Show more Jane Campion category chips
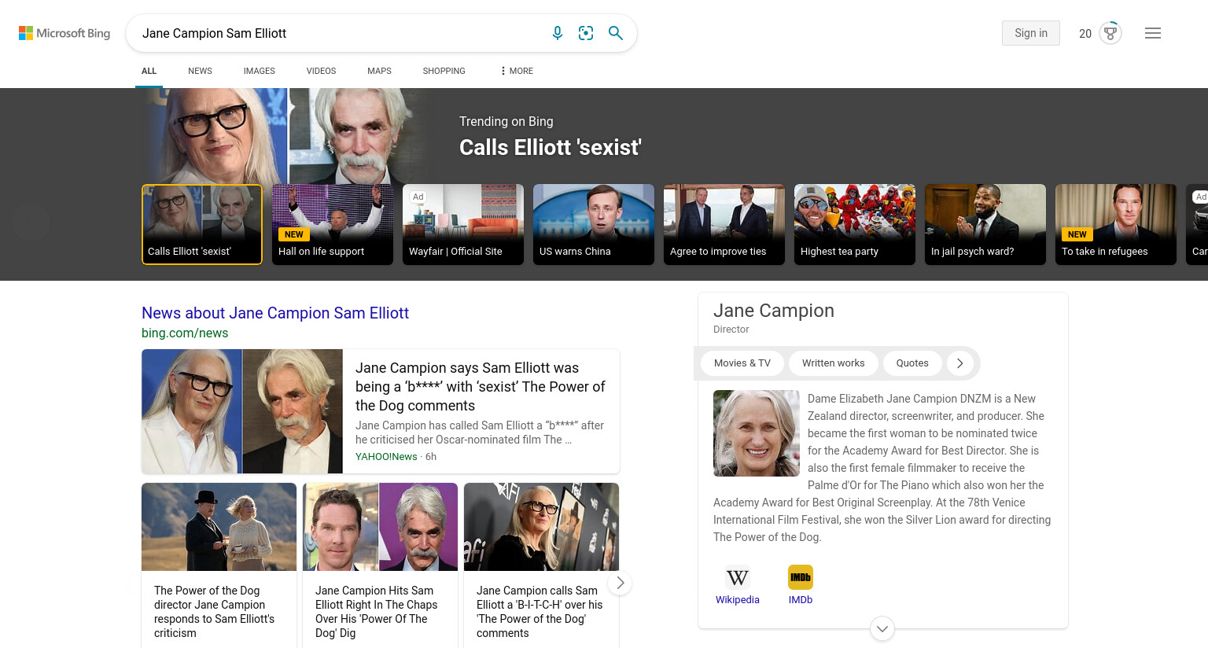Image resolution: width=1208 pixels, height=648 pixels. [x=959, y=363]
